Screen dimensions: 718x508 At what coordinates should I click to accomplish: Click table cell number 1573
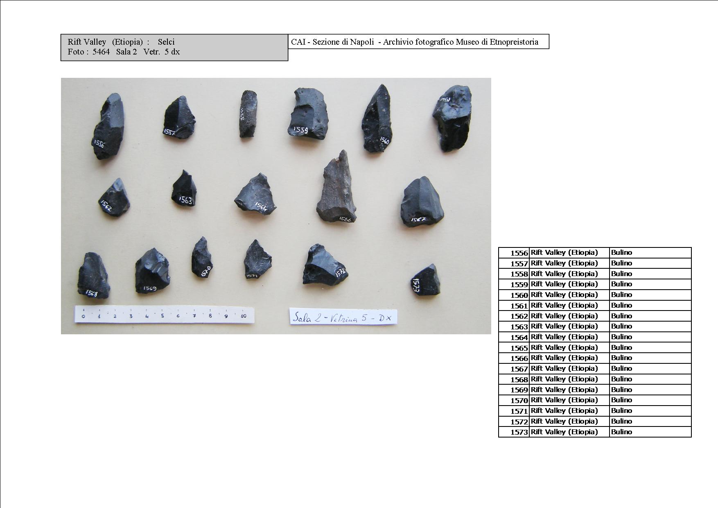coord(514,432)
